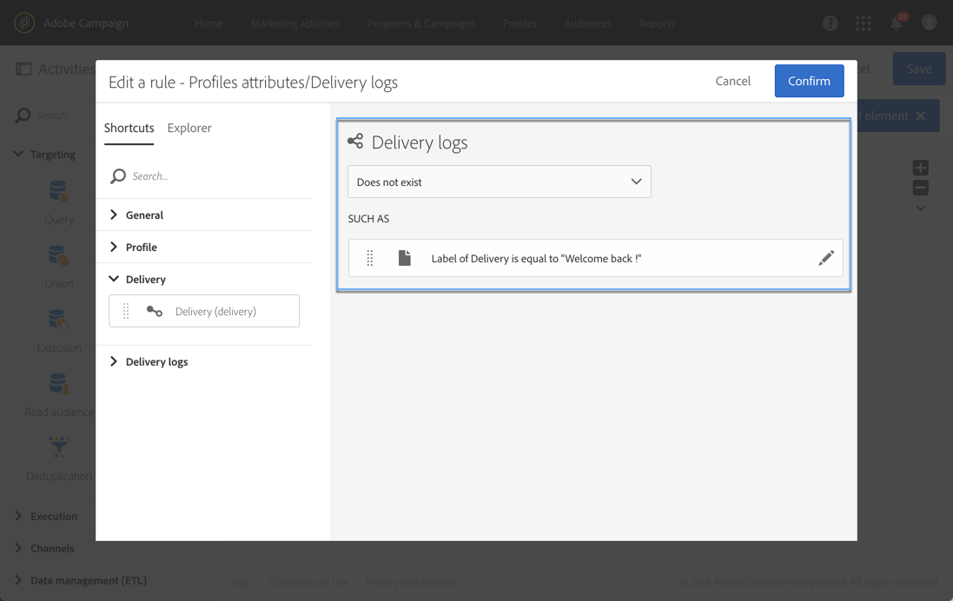Click the document icon in rule row

(x=405, y=258)
